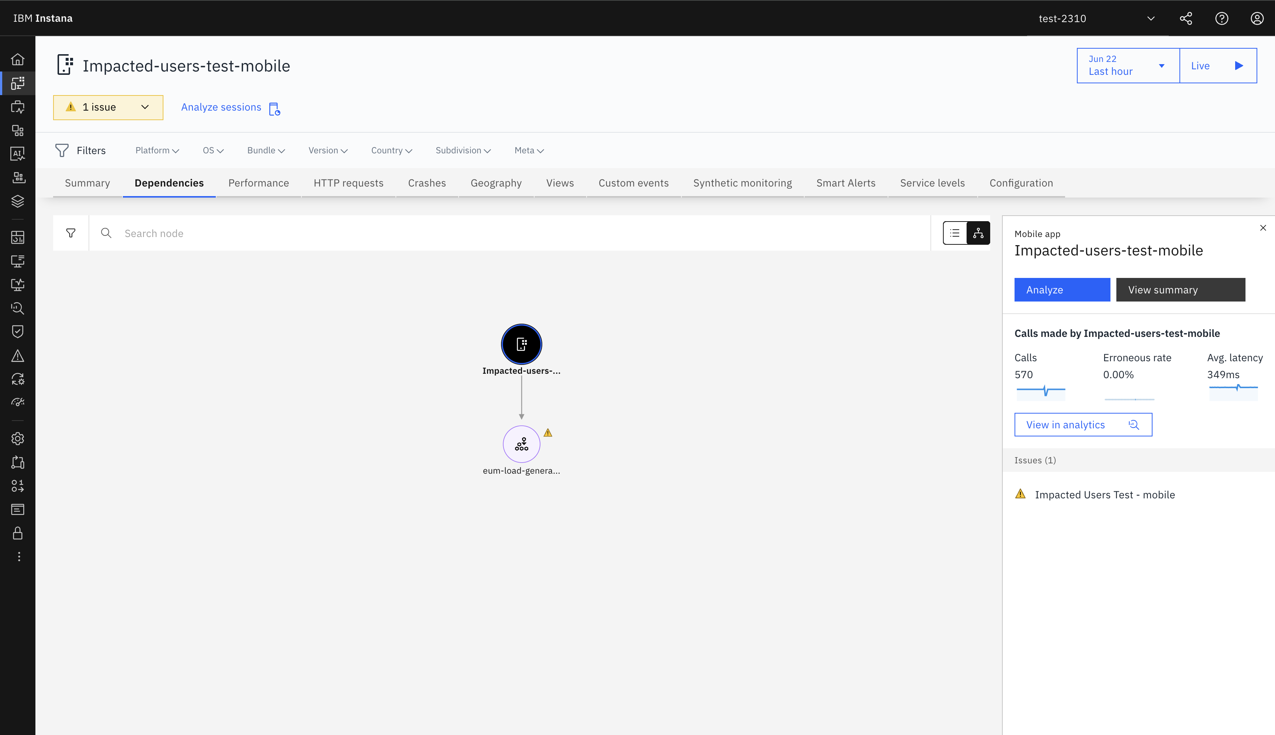Click the View summary button
Viewport: 1275px width, 735px height.
[x=1181, y=290]
